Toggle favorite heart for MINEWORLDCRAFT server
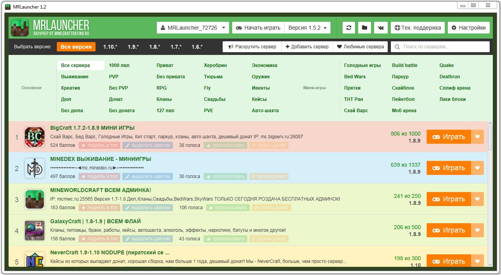Viewport: 501px width, 275px height. [478, 199]
